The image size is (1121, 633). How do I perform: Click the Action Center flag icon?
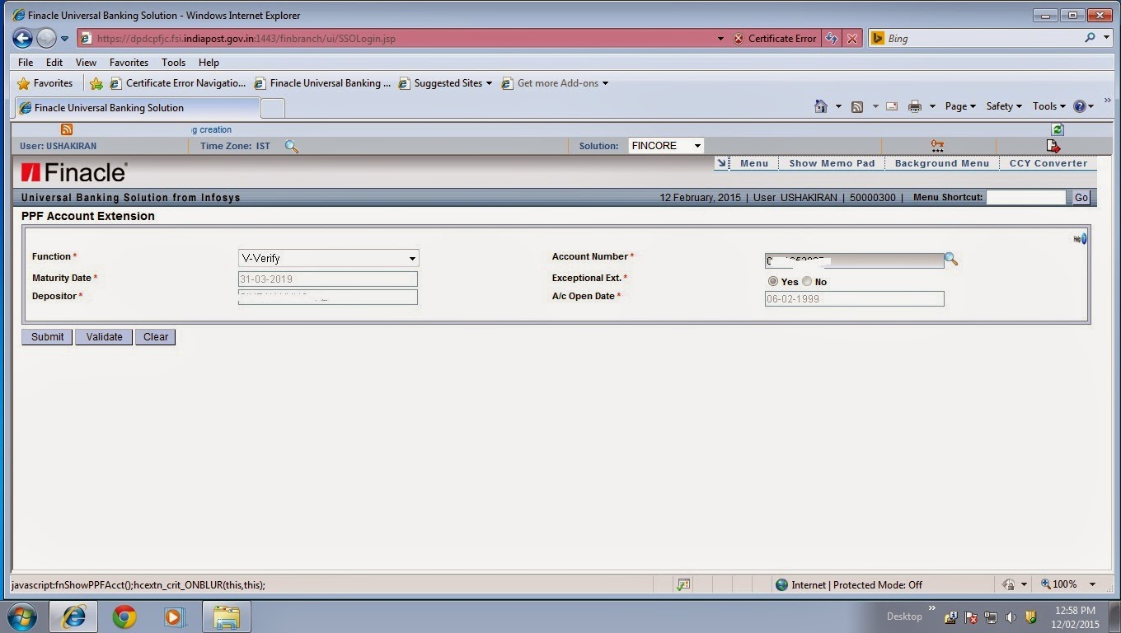[971, 617]
